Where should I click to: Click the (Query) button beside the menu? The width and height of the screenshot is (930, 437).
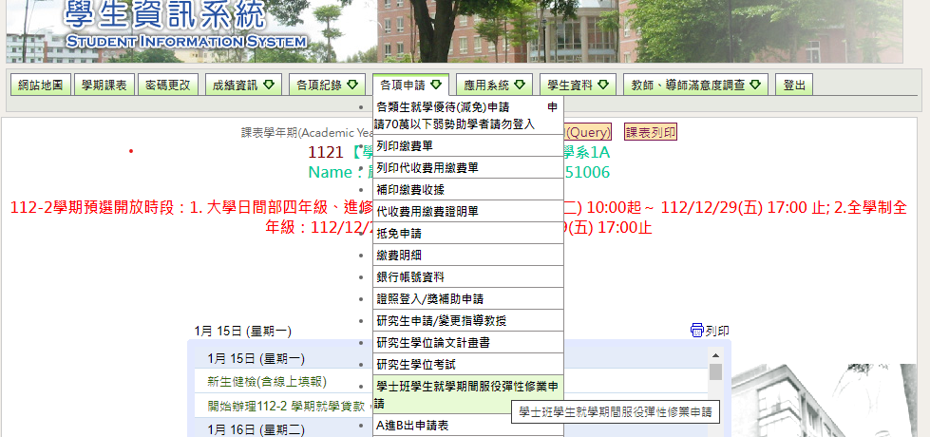[x=587, y=132]
